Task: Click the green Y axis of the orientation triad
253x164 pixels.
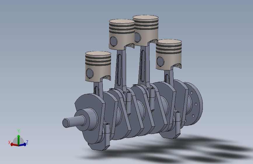Action: click(19, 140)
